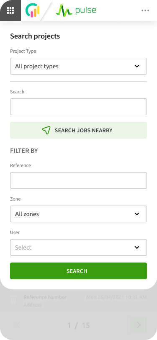Click the location arrow icon for nearby jobs

coord(46,130)
